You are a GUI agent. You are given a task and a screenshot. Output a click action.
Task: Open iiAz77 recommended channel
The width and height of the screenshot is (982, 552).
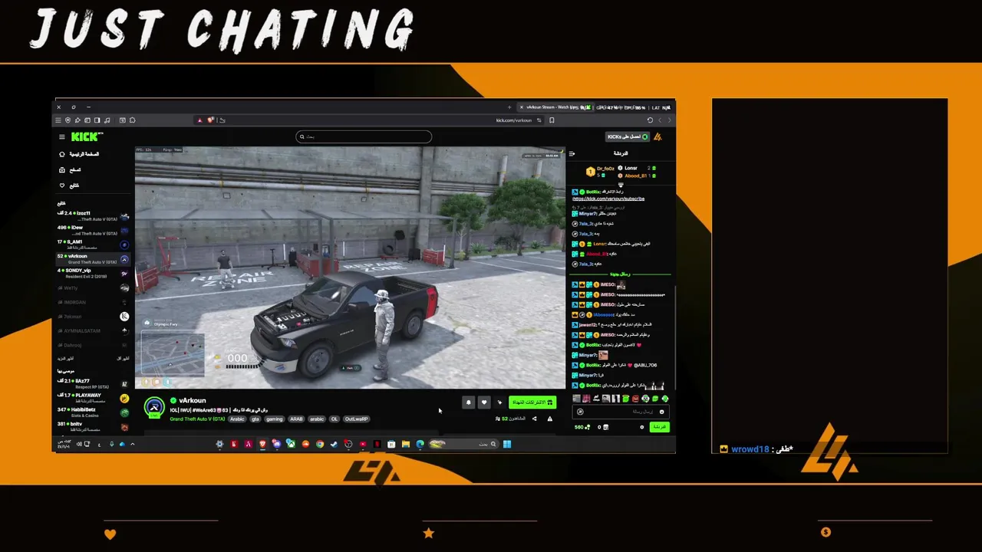[93, 383]
